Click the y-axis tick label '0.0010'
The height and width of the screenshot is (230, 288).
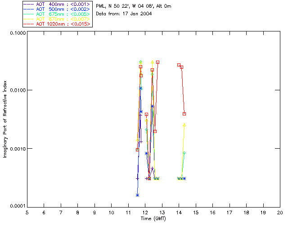coord(18,149)
